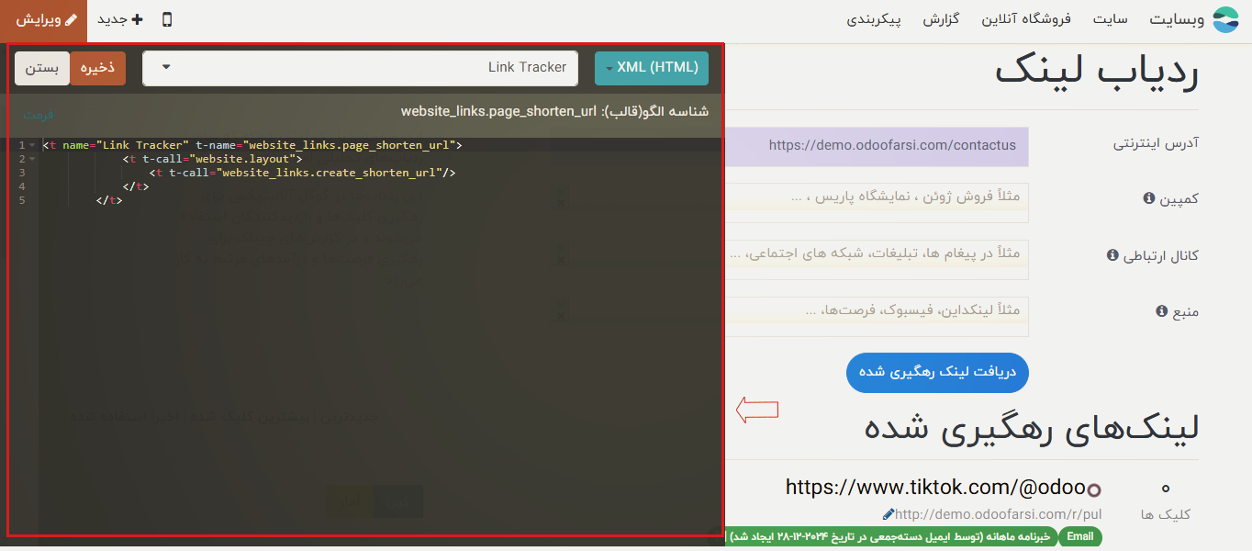Click the circle icon after the TikTok link

click(1093, 489)
